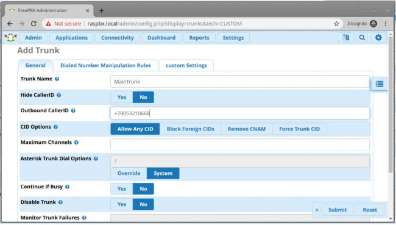396x225 pixels.
Task: Open the Dashboard page
Action: (x=161, y=38)
